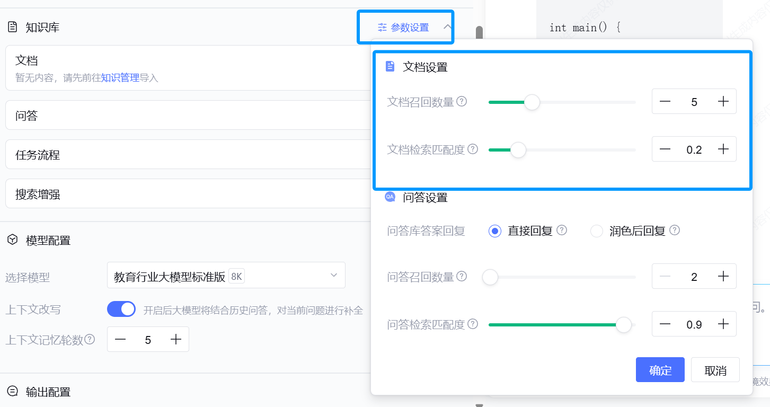Click the 问答召回数量 slider handle
The height and width of the screenshot is (407, 770).
490,277
